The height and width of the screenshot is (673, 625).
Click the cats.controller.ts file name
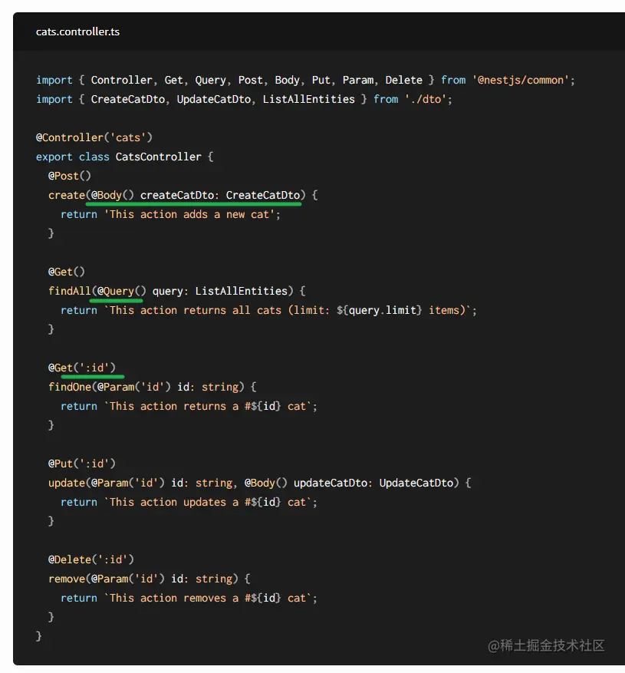tap(77, 31)
